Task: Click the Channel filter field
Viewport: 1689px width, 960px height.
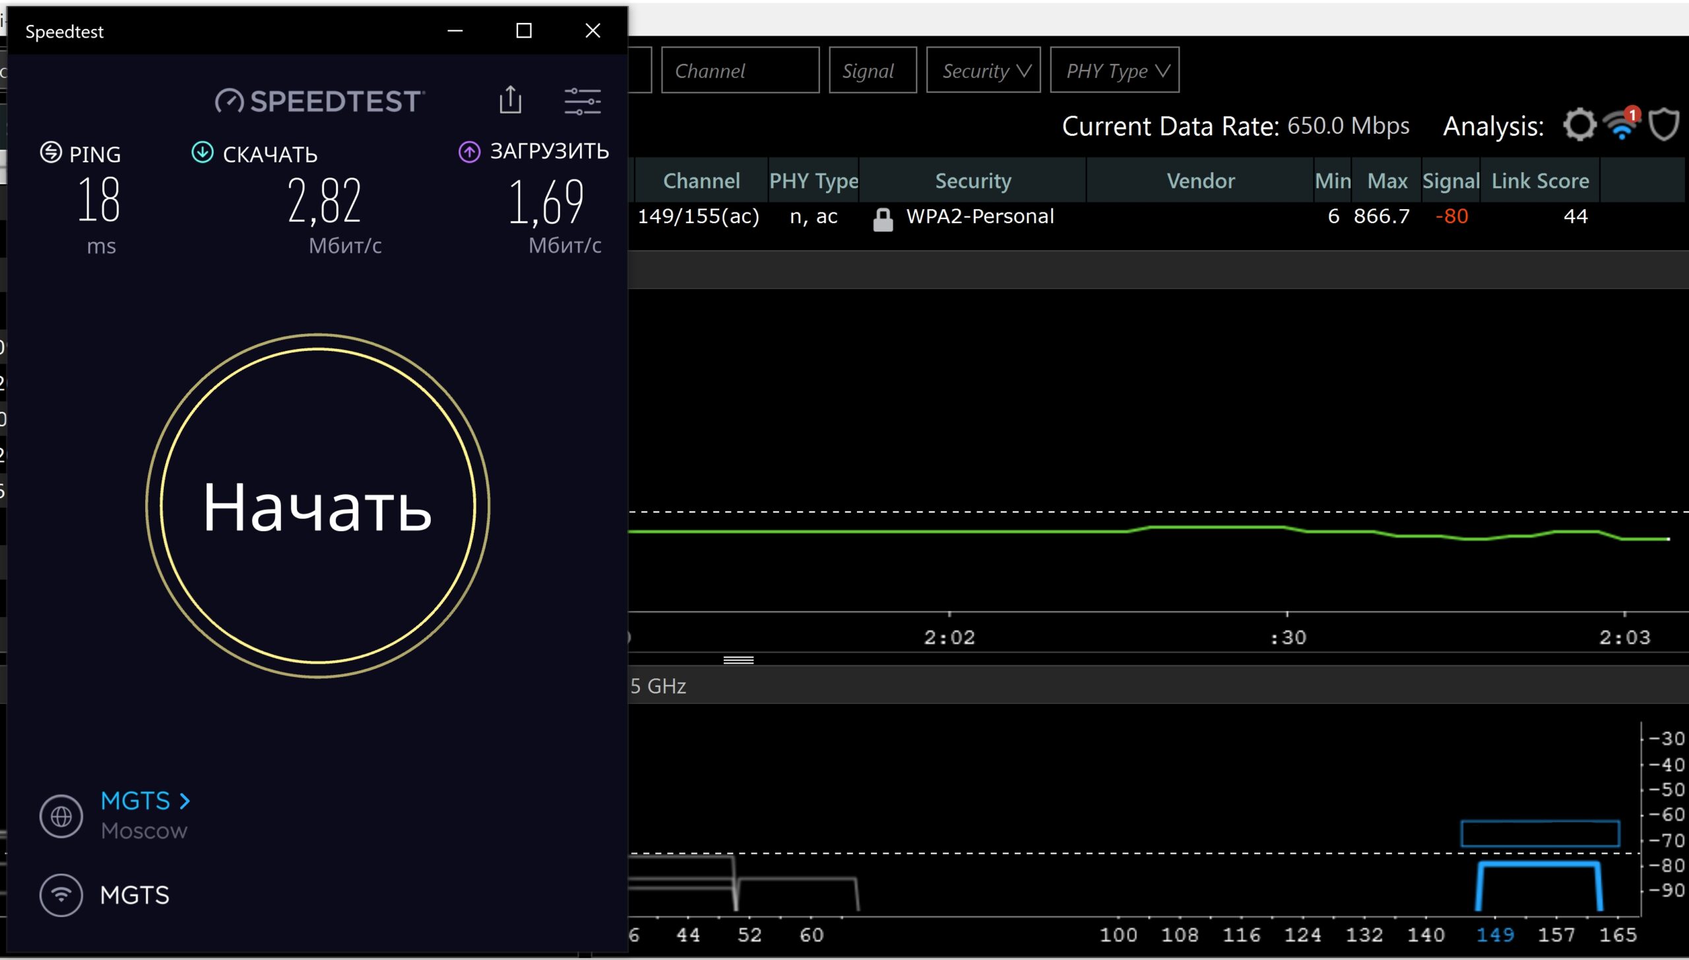Action: [x=740, y=70]
